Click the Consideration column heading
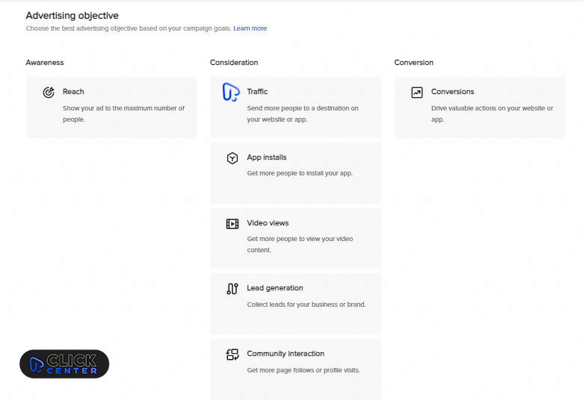This screenshot has height=409, width=583. (234, 63)
